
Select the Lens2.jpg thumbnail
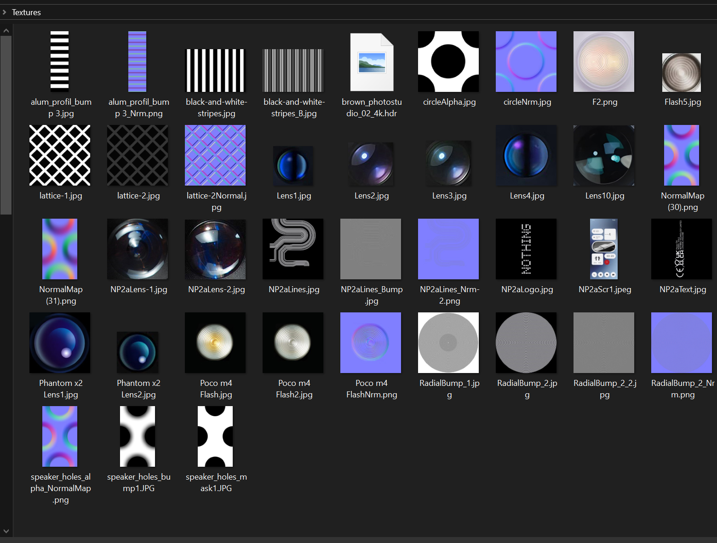(x=371, y=164)
